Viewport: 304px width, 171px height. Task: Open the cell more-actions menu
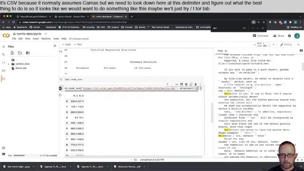tap(200, 85)
